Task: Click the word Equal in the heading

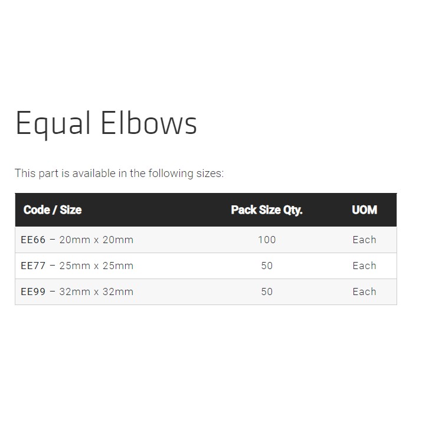Action: point(53,124)
